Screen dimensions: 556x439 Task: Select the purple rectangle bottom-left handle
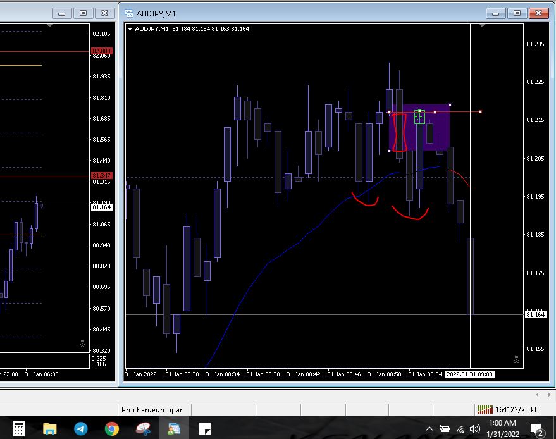[x=390, y=151]
